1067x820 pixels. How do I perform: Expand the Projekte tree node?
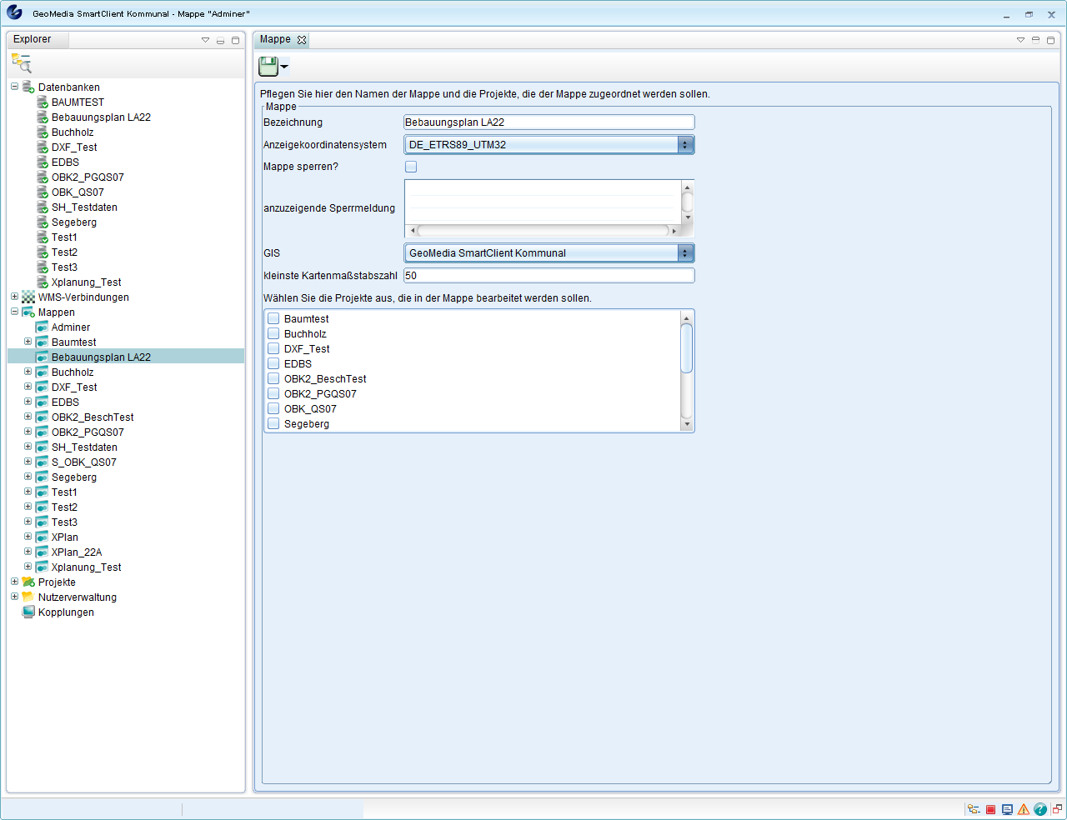coord(14,582)
